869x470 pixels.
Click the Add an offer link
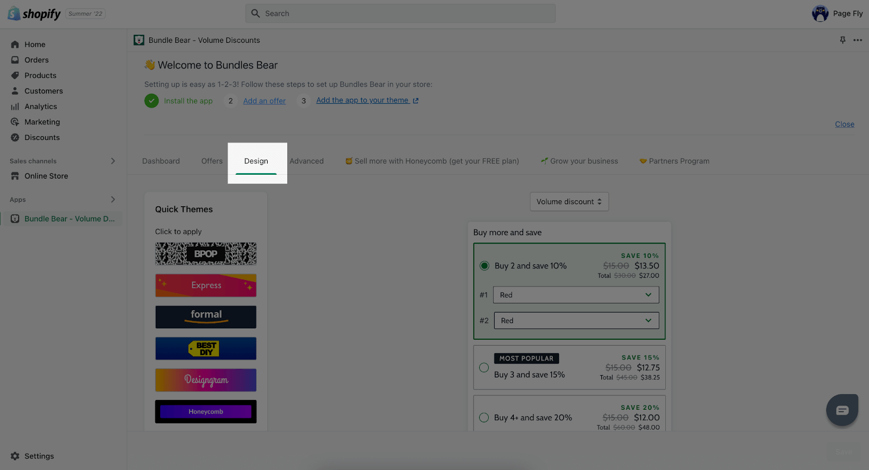(x=265, y=101)
